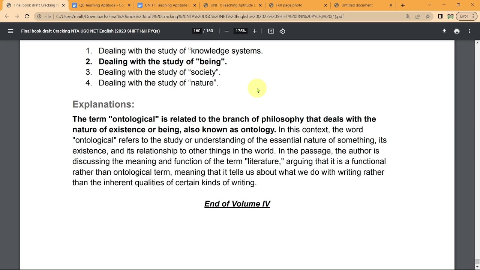Click the vertical scrollbar up arrow

[477, 43]
